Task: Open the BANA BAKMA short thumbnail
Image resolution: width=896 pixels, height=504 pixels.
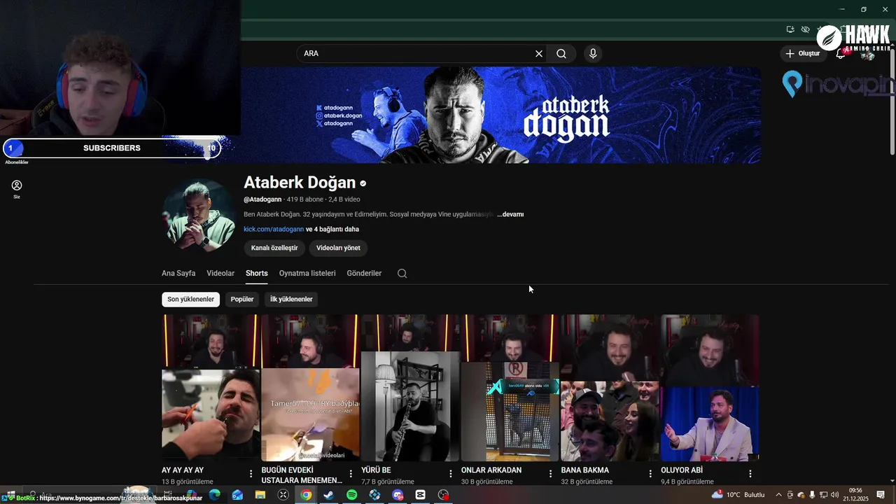Action: 610,388
